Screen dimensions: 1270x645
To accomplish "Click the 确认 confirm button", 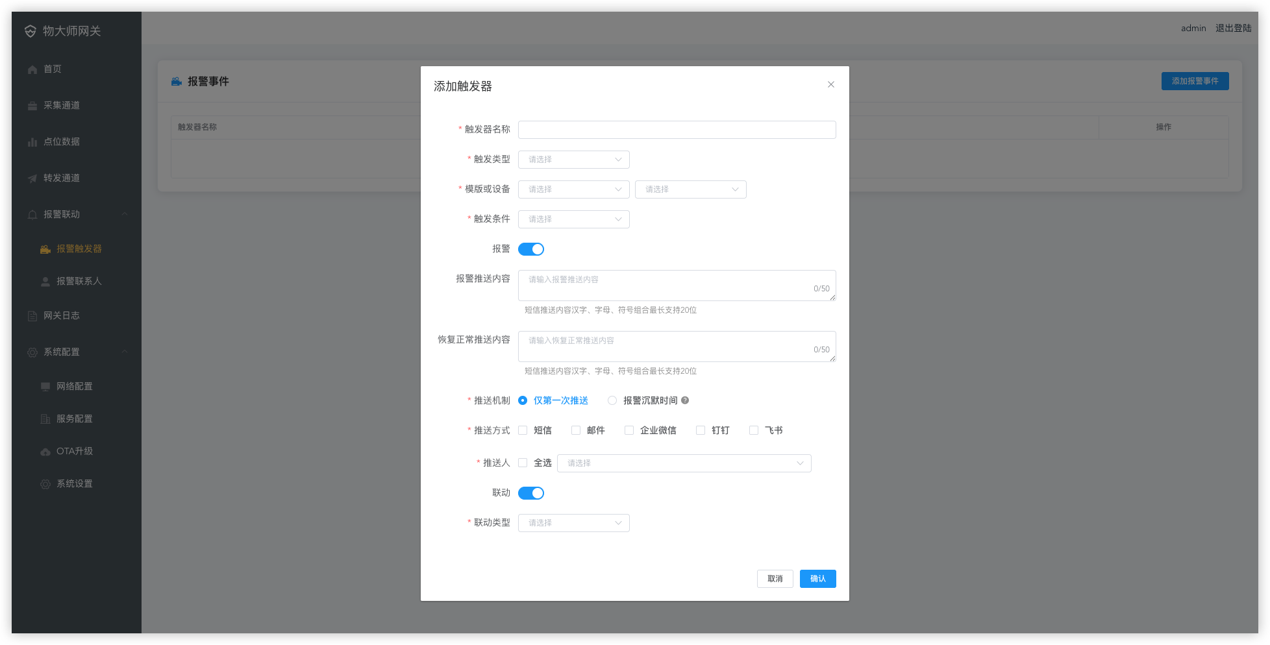I will 817,578.
